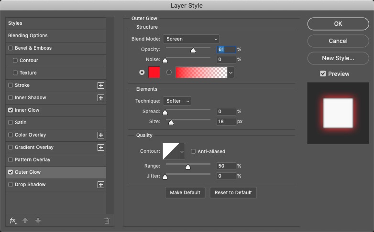Open the Styles section in sidebar

[x=15, y=23]
